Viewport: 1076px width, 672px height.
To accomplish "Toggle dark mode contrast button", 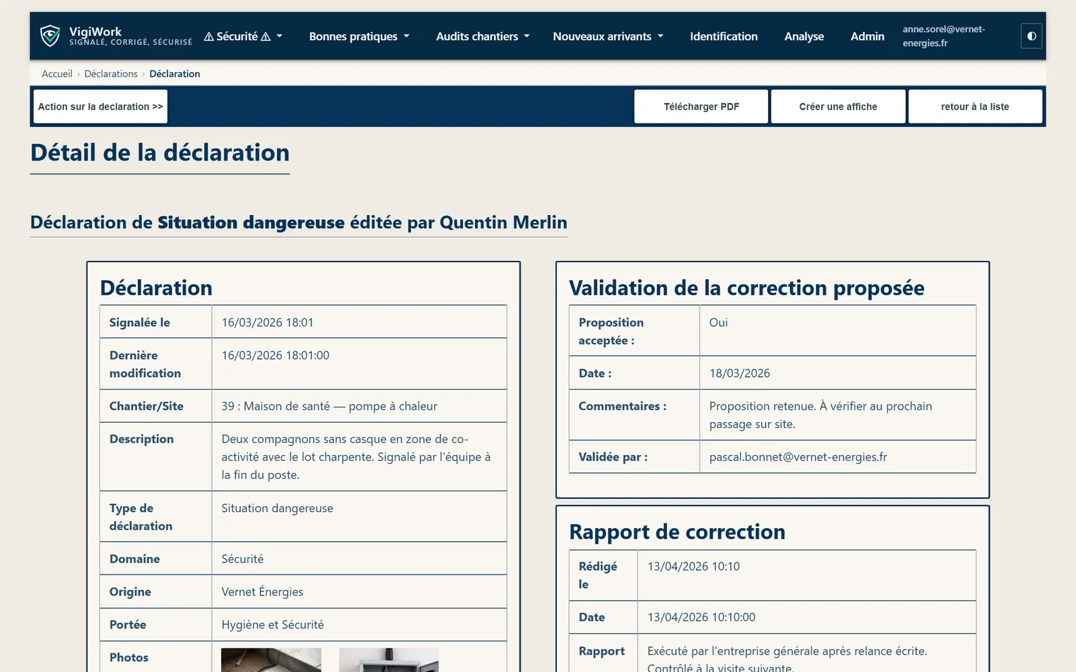I will [x=1031, y=36].
